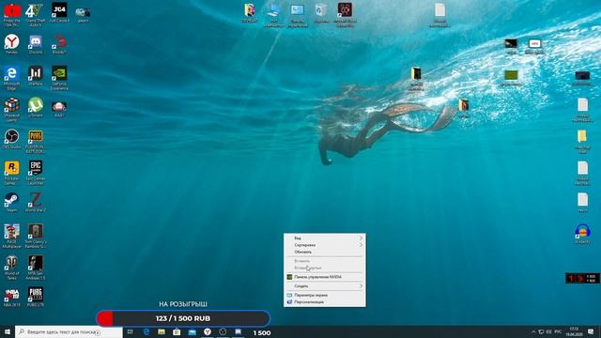Expand the Сортировка submenu
The height and width of the screenshot is (338, 601).
click(325, 245)
